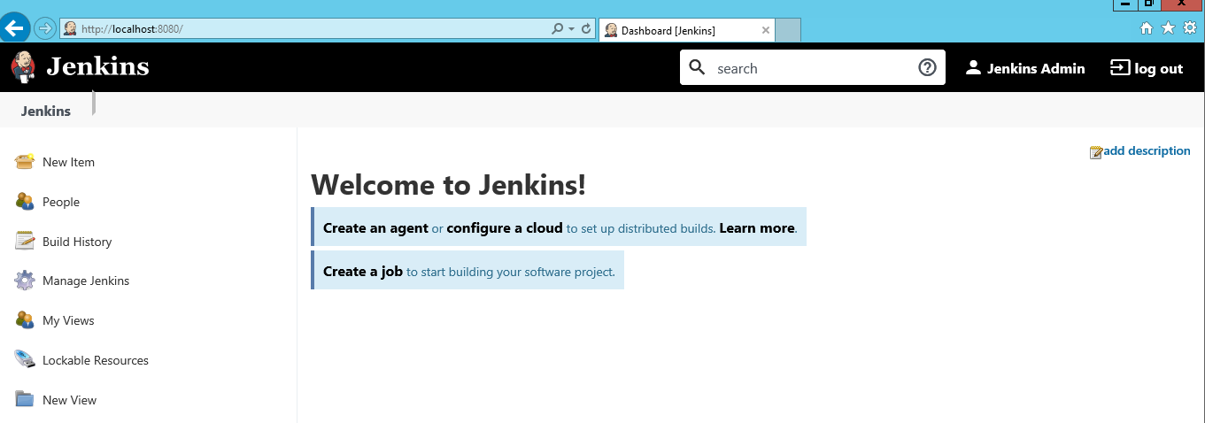Click the log out arrow icon
Screen dimensions: 1205x423
point(1120,67)
